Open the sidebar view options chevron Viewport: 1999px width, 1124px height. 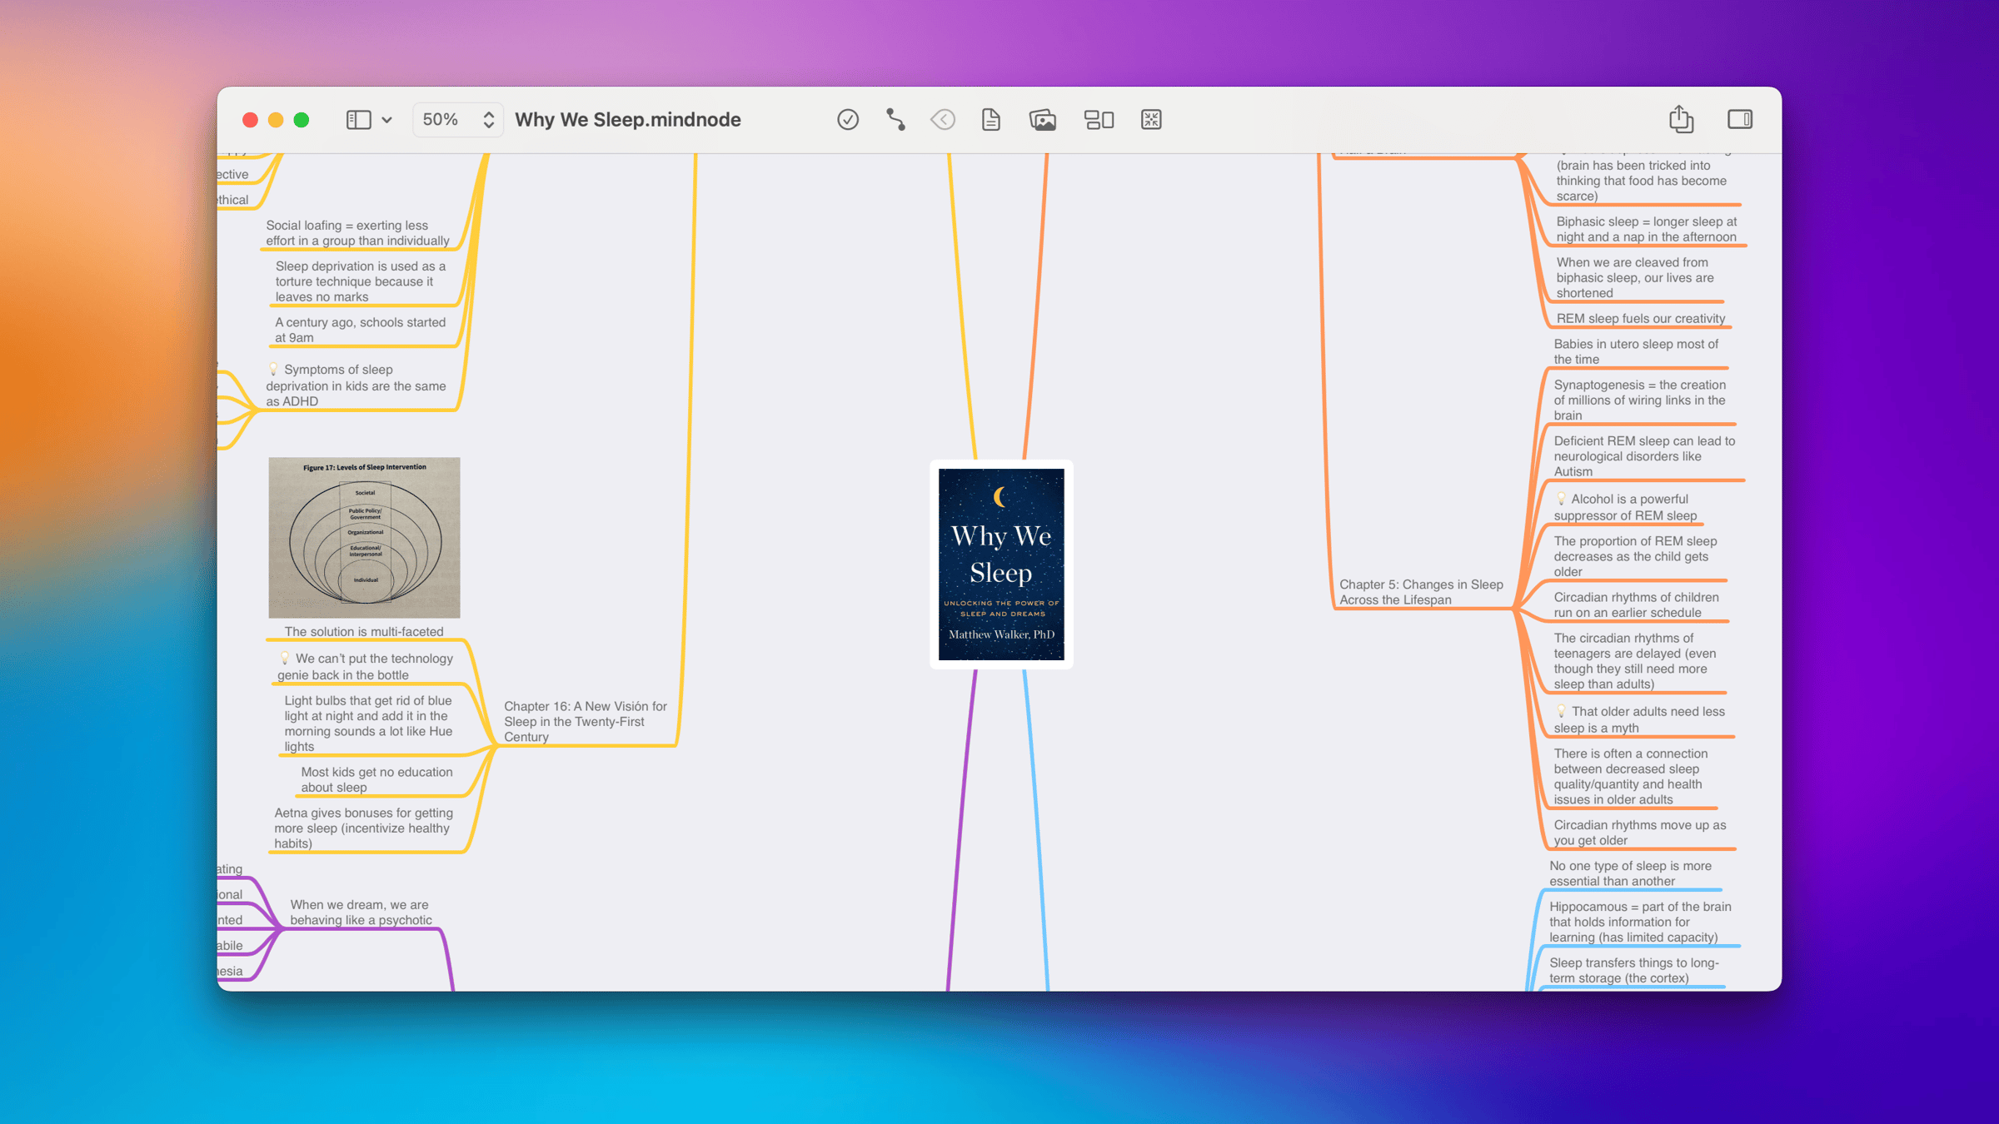click(387, 120)
